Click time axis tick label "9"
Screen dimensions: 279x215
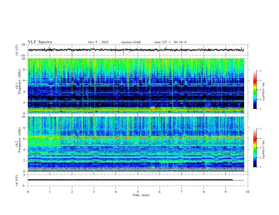(225, 192)
